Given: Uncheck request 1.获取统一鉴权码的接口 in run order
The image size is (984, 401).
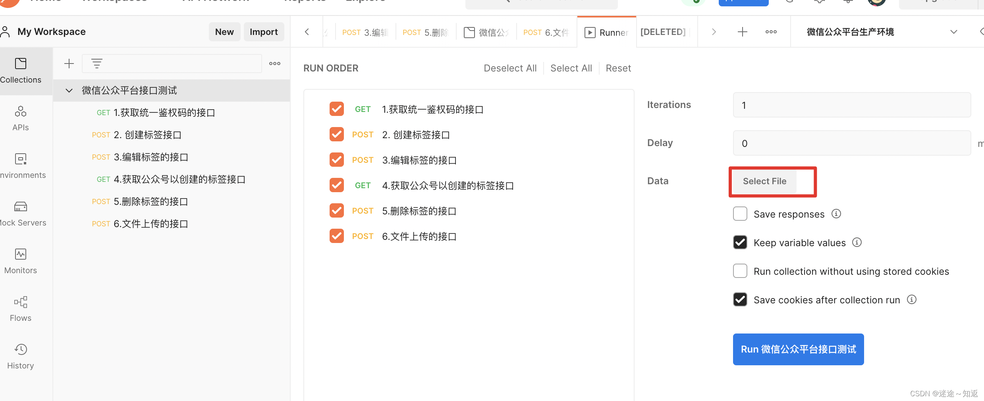Looking at the screenshot, I should click(337, 109).
